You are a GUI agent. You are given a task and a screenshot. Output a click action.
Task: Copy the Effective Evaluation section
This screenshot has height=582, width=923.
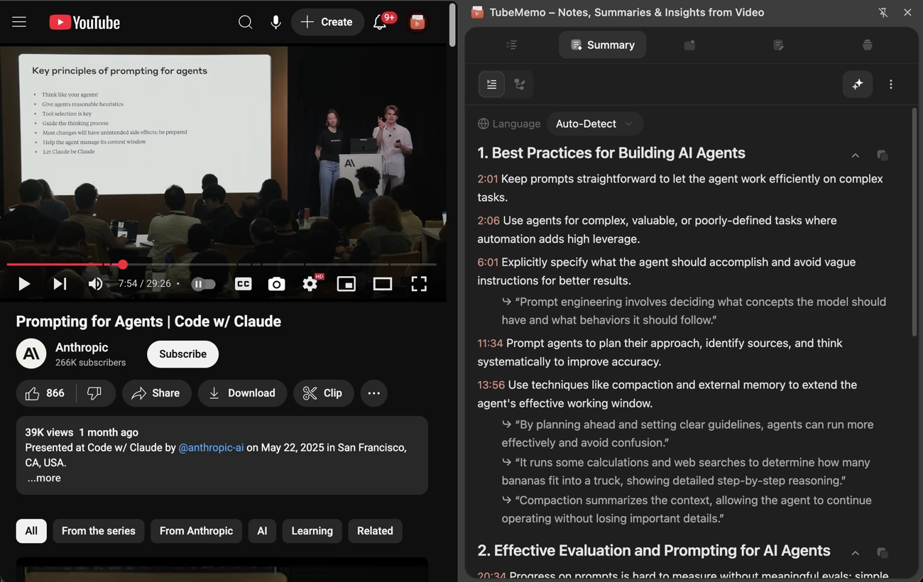point(882,553)
